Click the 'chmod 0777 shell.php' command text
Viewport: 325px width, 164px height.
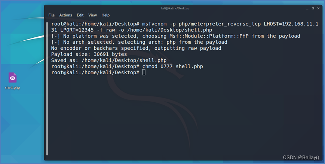pos(172,66)
